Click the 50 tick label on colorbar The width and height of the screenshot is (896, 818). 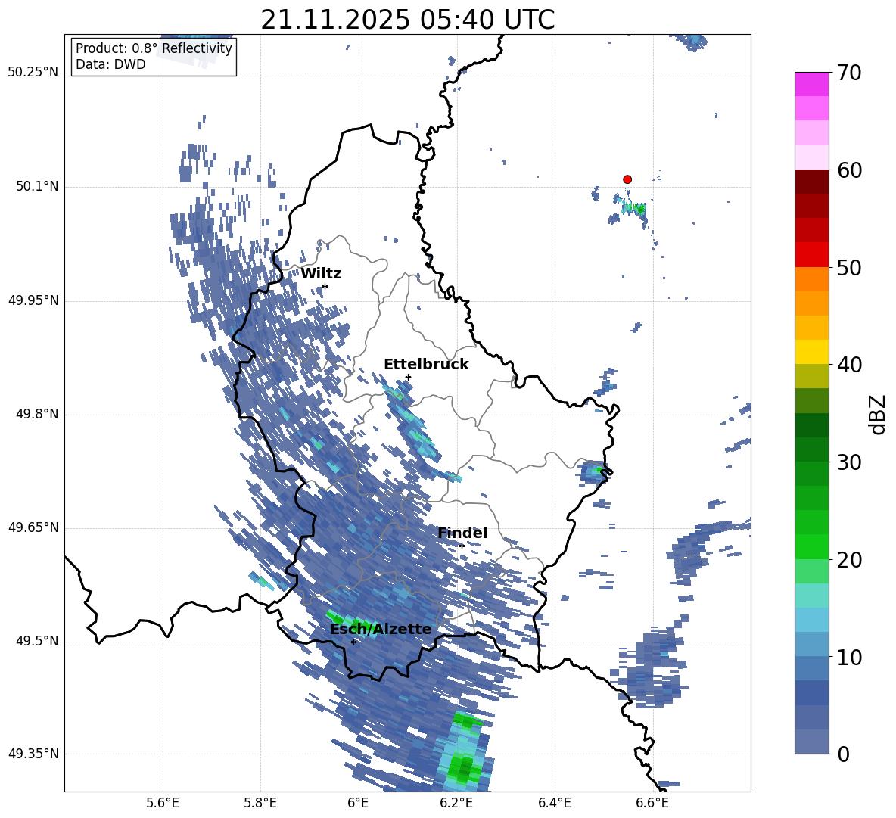pos(849,268)
